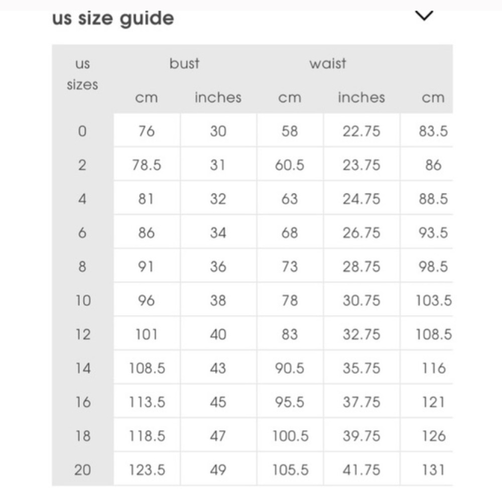Collapse the us size guide chevron
The image size is (502, 502).
coord(424,15)
